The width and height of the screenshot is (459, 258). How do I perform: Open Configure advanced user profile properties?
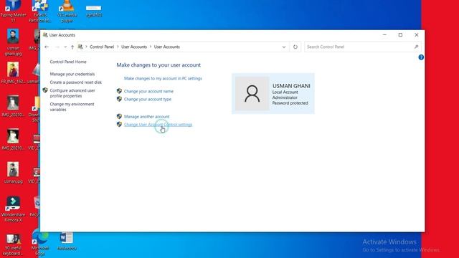click(72, 93)
